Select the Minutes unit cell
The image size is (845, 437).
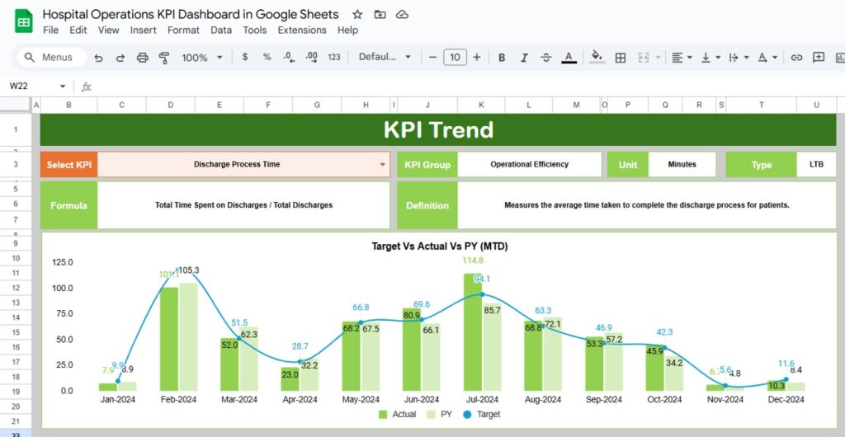[682, 164]
